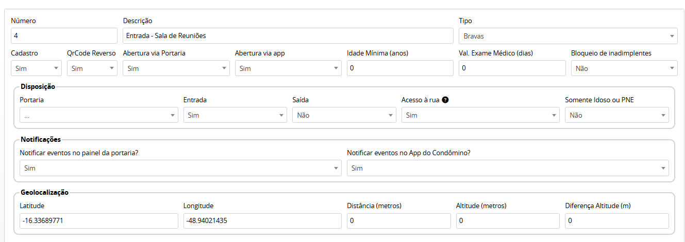Open the Saída dropdown

[x=344, y=115]
